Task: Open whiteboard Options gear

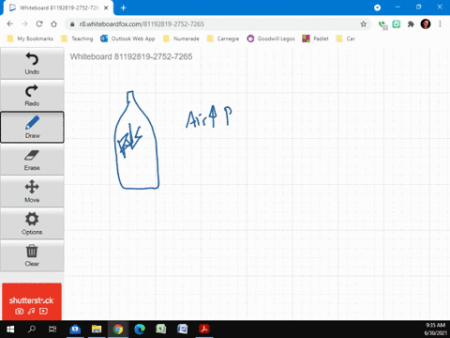Action: pos(32,223)
